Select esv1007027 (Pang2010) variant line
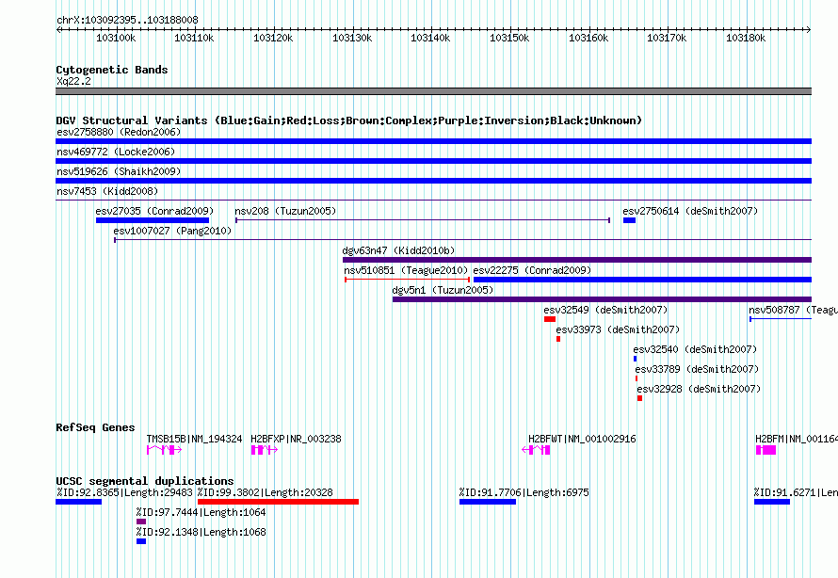The height and width of the screenshot is (578, 838). click(463, 240)
